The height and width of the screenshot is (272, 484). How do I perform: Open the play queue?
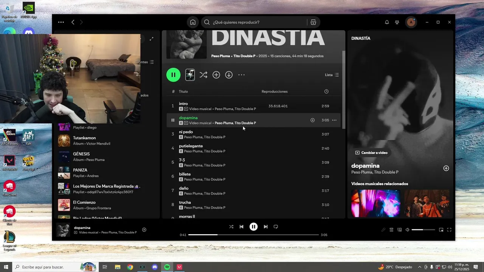[391, 230]
